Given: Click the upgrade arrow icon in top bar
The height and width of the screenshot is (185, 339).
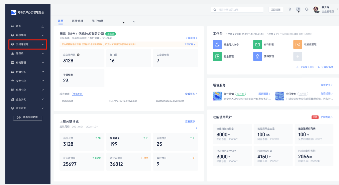Looking at the screenshot, I should click(x=290, y=9).
